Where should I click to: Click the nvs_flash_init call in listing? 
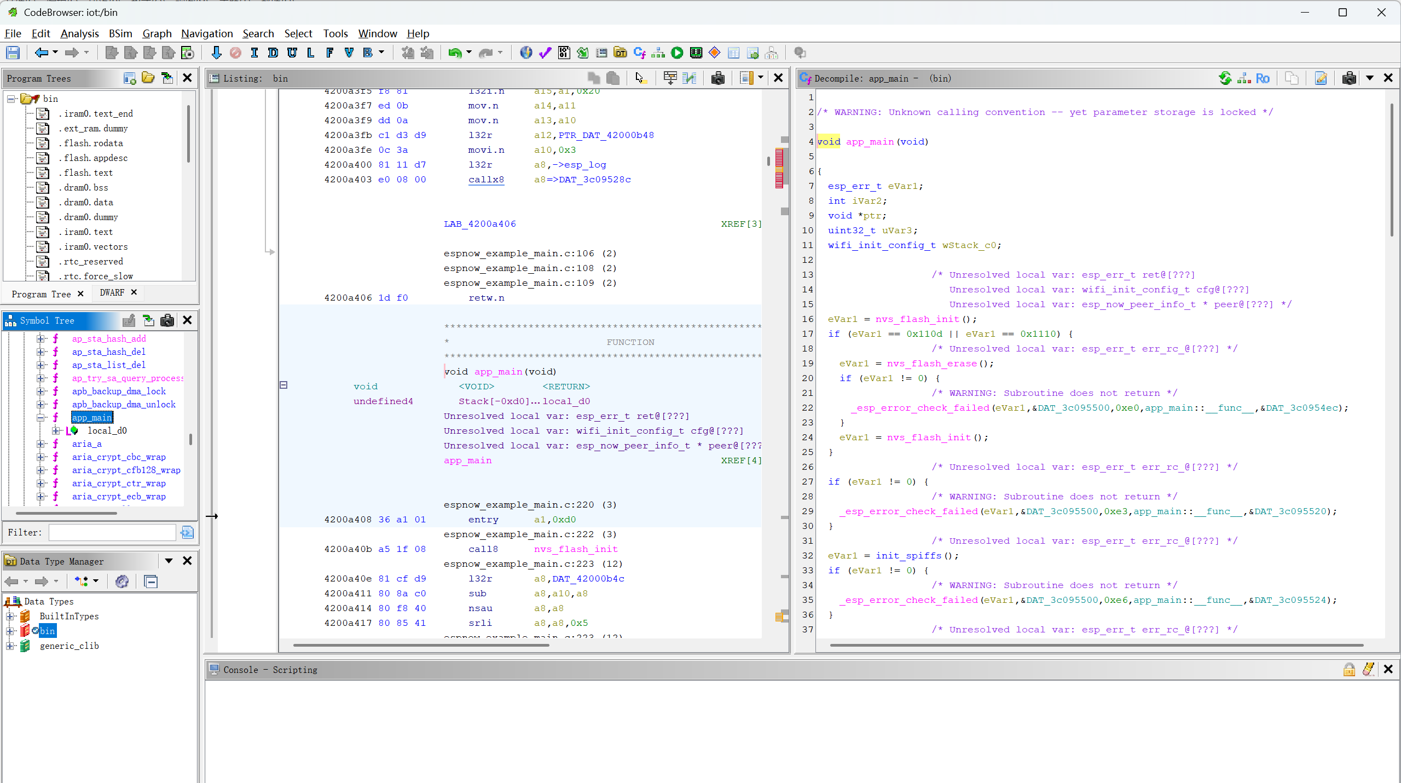pyautogui.click(x=575, y=549)
